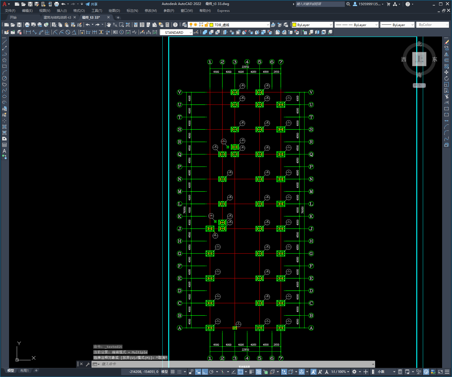Screen dimensions: 452x377
Task: Toggle Object Snap in the status bar
Action: (x=241, y=372)
